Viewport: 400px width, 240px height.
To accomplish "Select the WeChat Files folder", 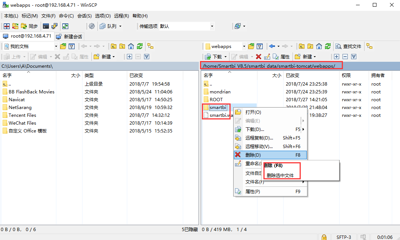I will (22, 123).
